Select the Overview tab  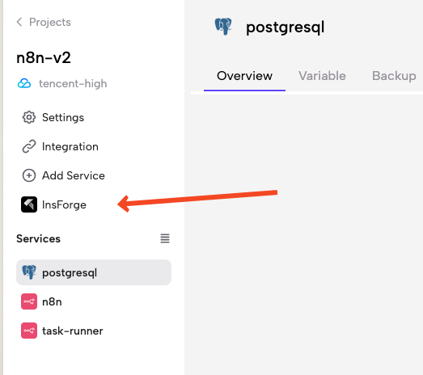[244, 76]
